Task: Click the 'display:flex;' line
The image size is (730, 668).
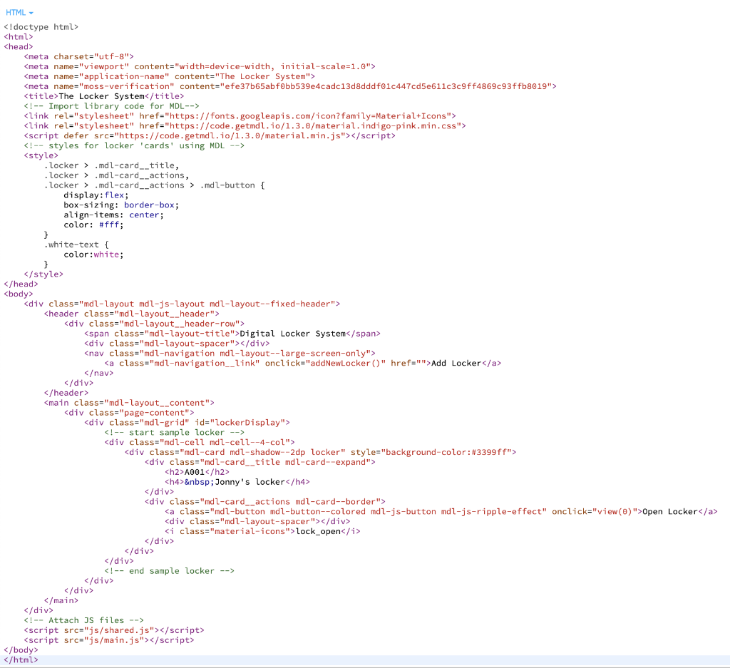Action: 96,195
